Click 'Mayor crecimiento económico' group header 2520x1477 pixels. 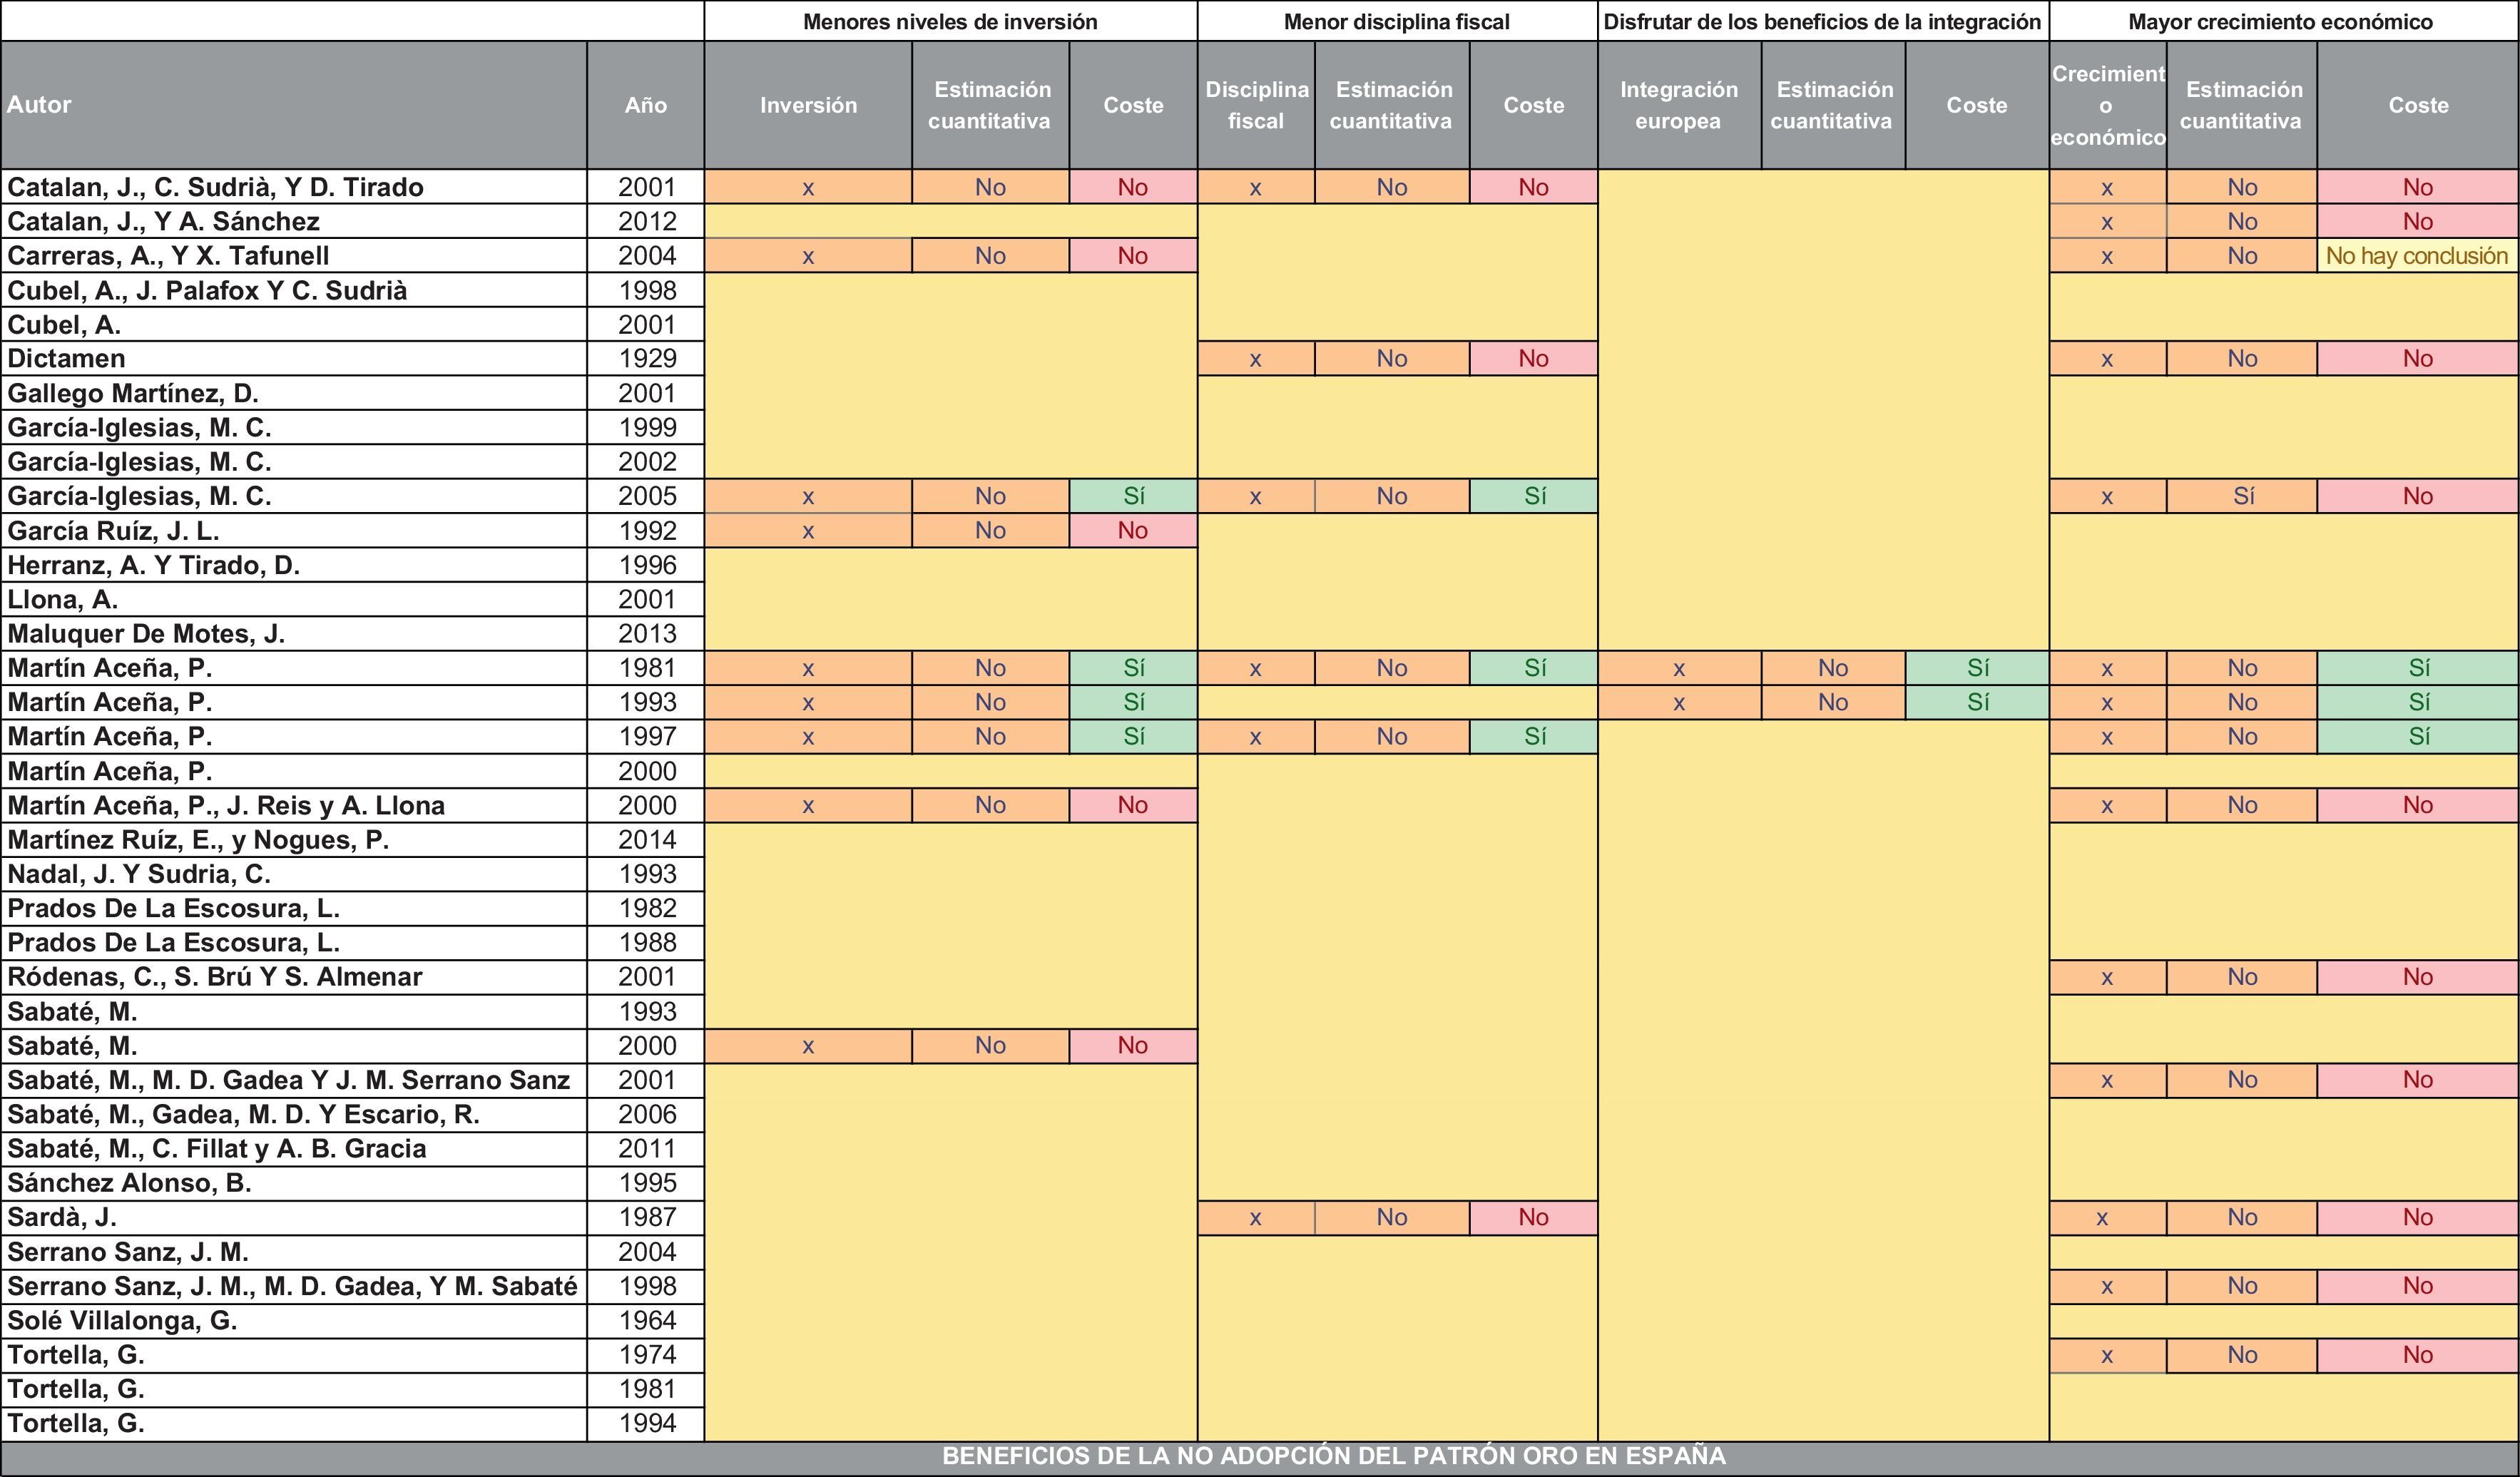pos(2280,21)
